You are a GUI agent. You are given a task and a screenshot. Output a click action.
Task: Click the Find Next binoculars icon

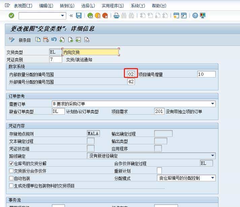[131, 16]
